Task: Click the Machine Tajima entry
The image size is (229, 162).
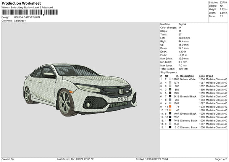Action: [182, 24]
